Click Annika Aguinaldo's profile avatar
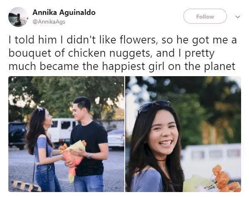This screenshot has height=197, width=249. (x=18, y=17)
